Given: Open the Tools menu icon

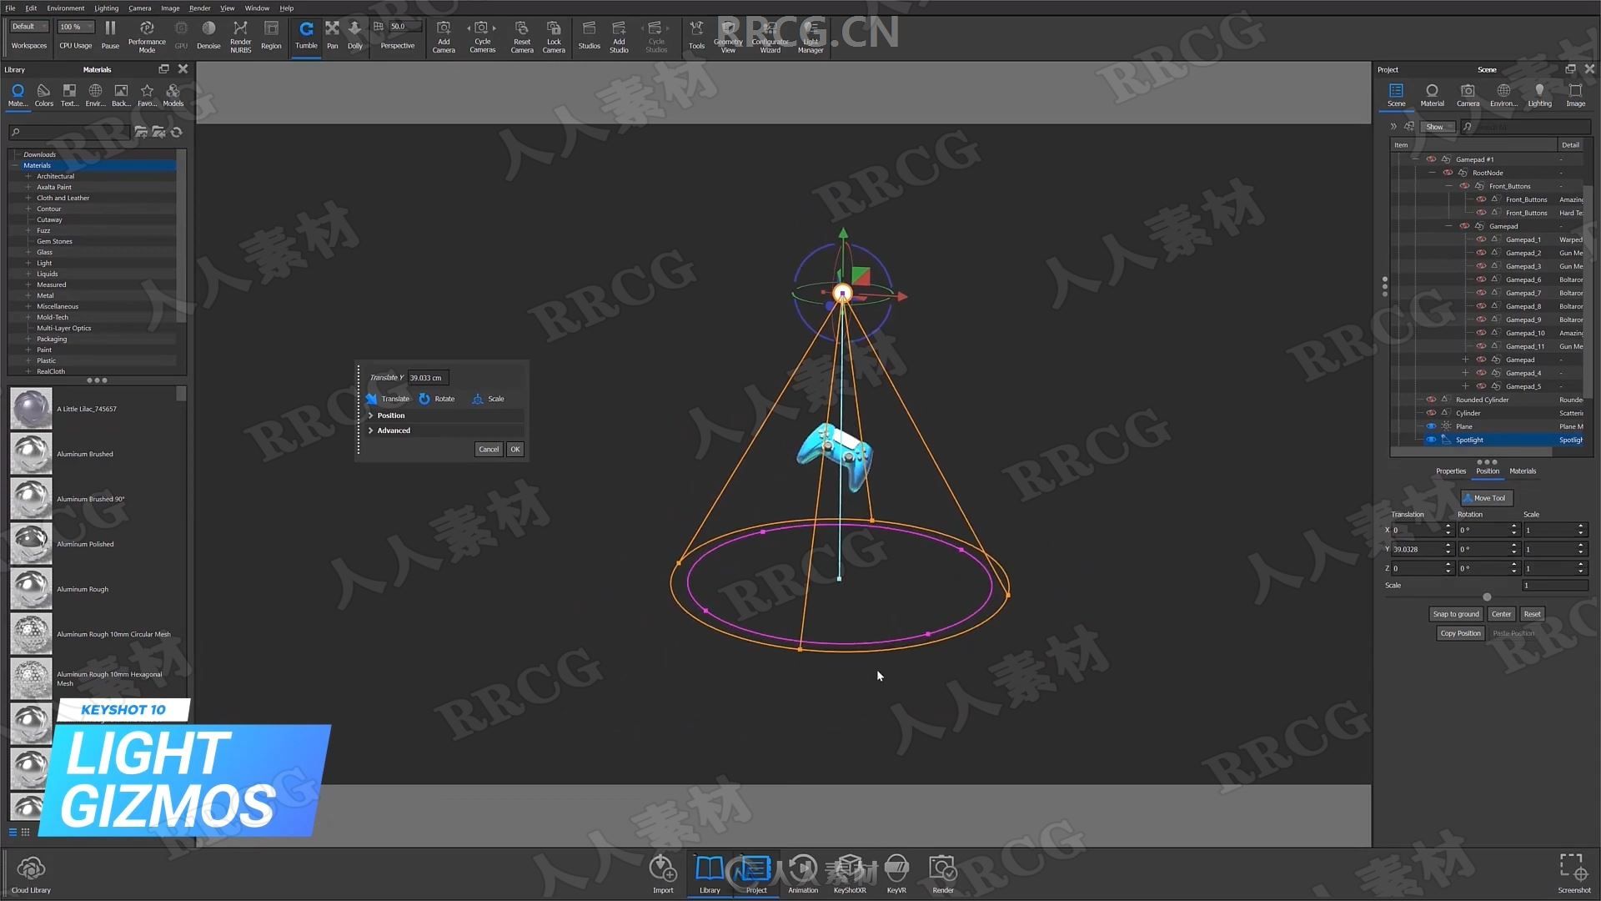Looking at the screenshot, I should click(696, 35).
